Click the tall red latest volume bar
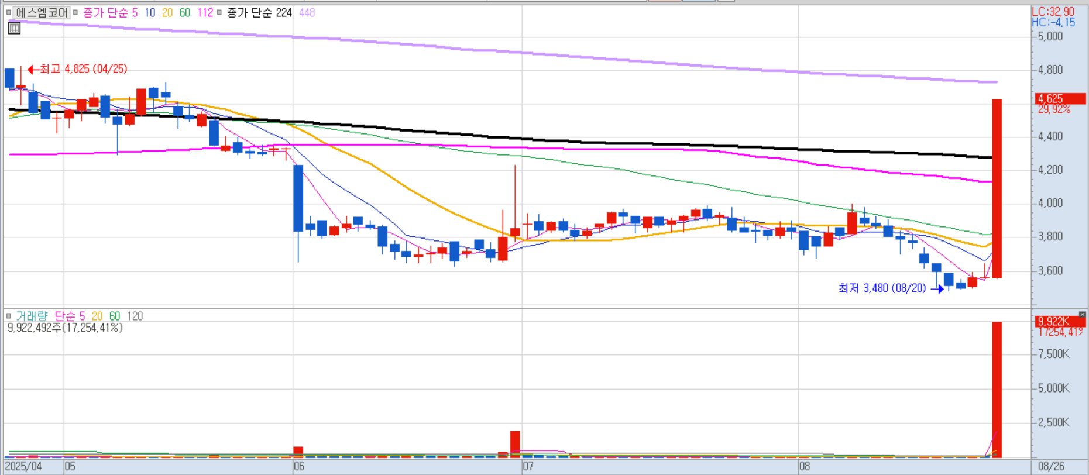The width and height of the screenshot is (1089, 475). click(997, 390)
